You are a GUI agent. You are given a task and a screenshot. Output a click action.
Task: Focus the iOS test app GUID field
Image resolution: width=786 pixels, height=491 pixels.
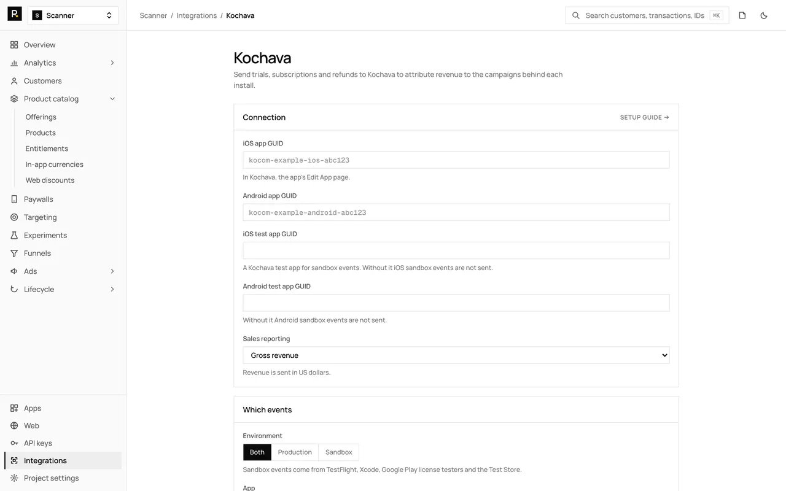pos(456,250)
